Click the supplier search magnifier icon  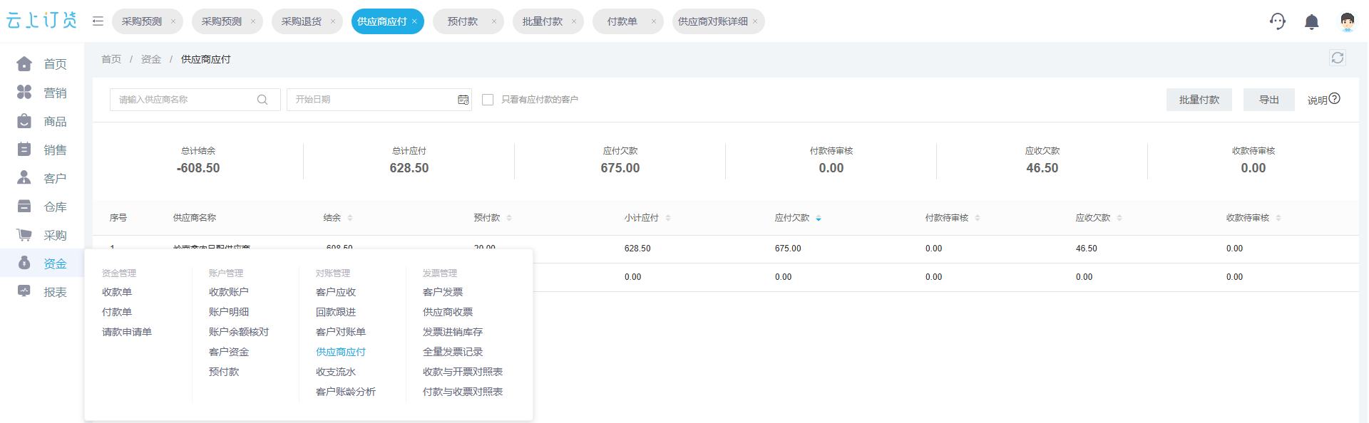(x=262, y=100)
